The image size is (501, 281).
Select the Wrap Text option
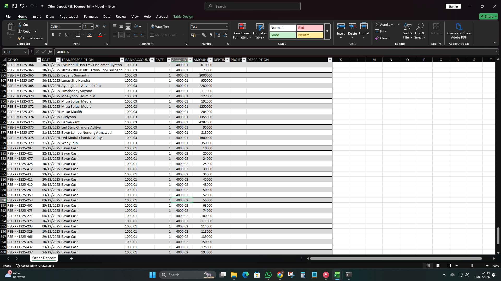pyautogui.click(x=160, y=27)
